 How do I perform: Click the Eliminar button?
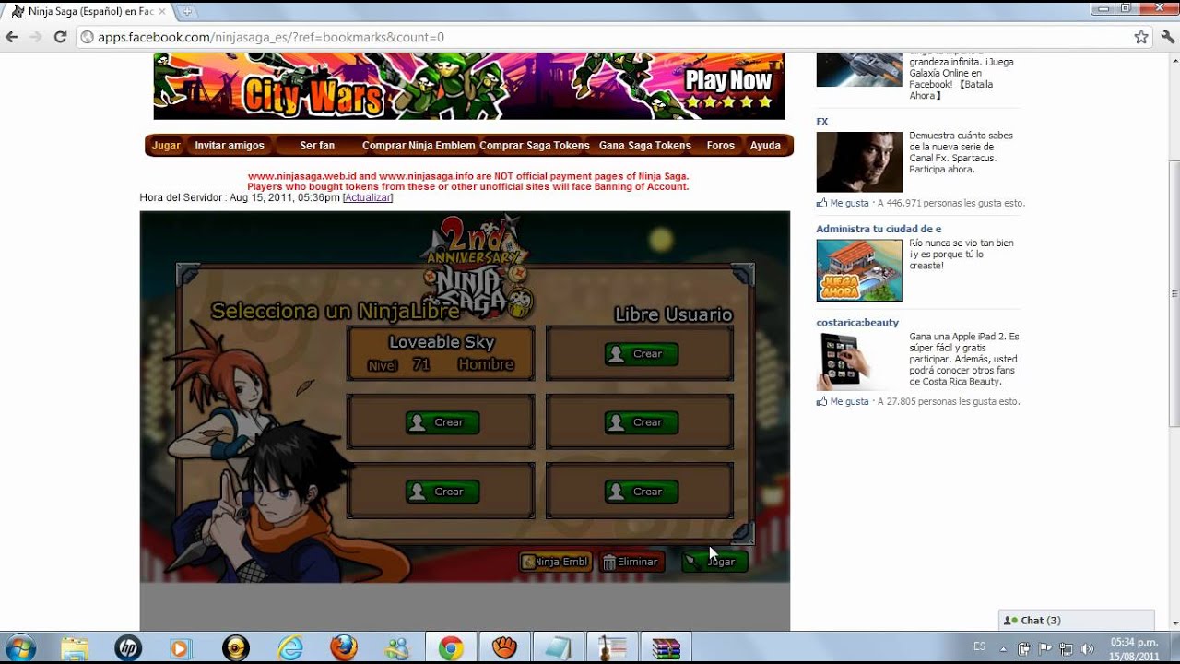pos(632,562)
